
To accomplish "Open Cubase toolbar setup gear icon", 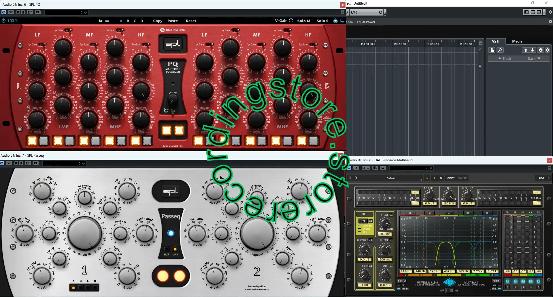I will pos(550,12).
